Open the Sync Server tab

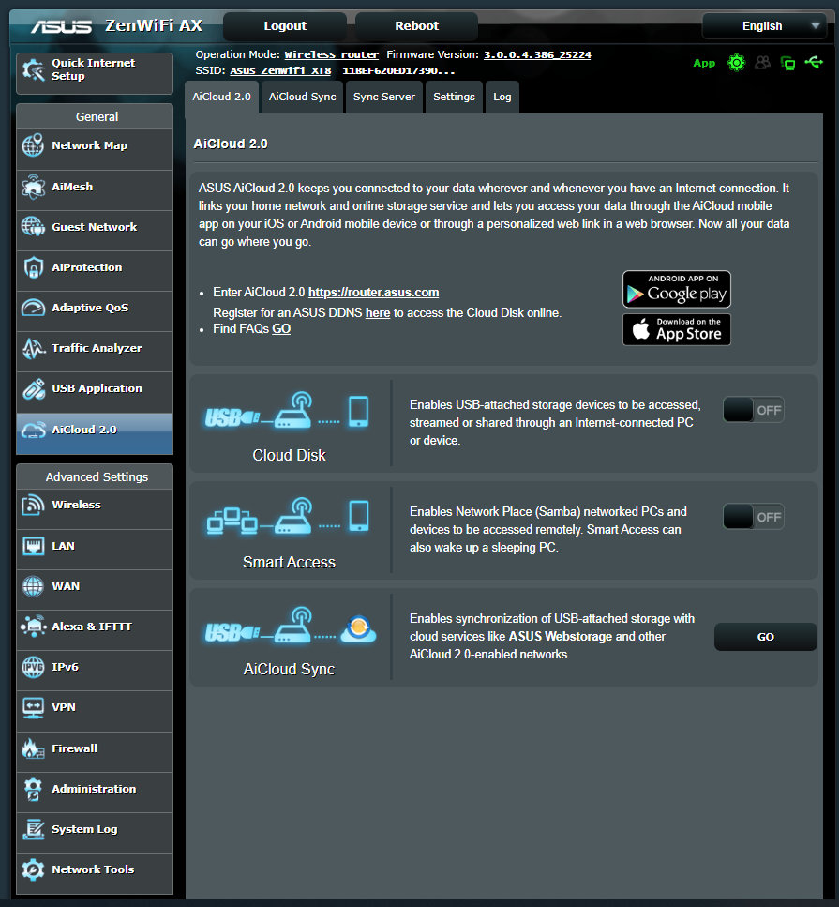(384, 98)
